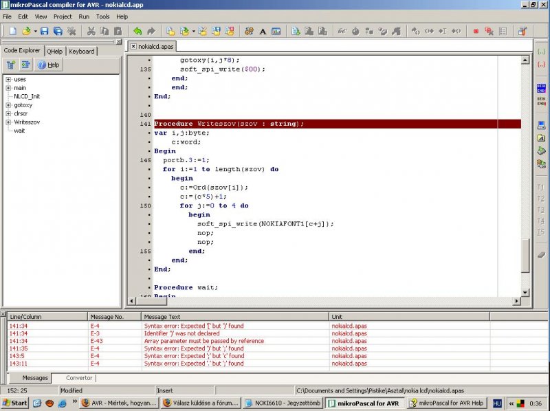Click the green braces comment icon on right sidebar
The height and width of the screenshot is (411, 550).
coord(541,52)
